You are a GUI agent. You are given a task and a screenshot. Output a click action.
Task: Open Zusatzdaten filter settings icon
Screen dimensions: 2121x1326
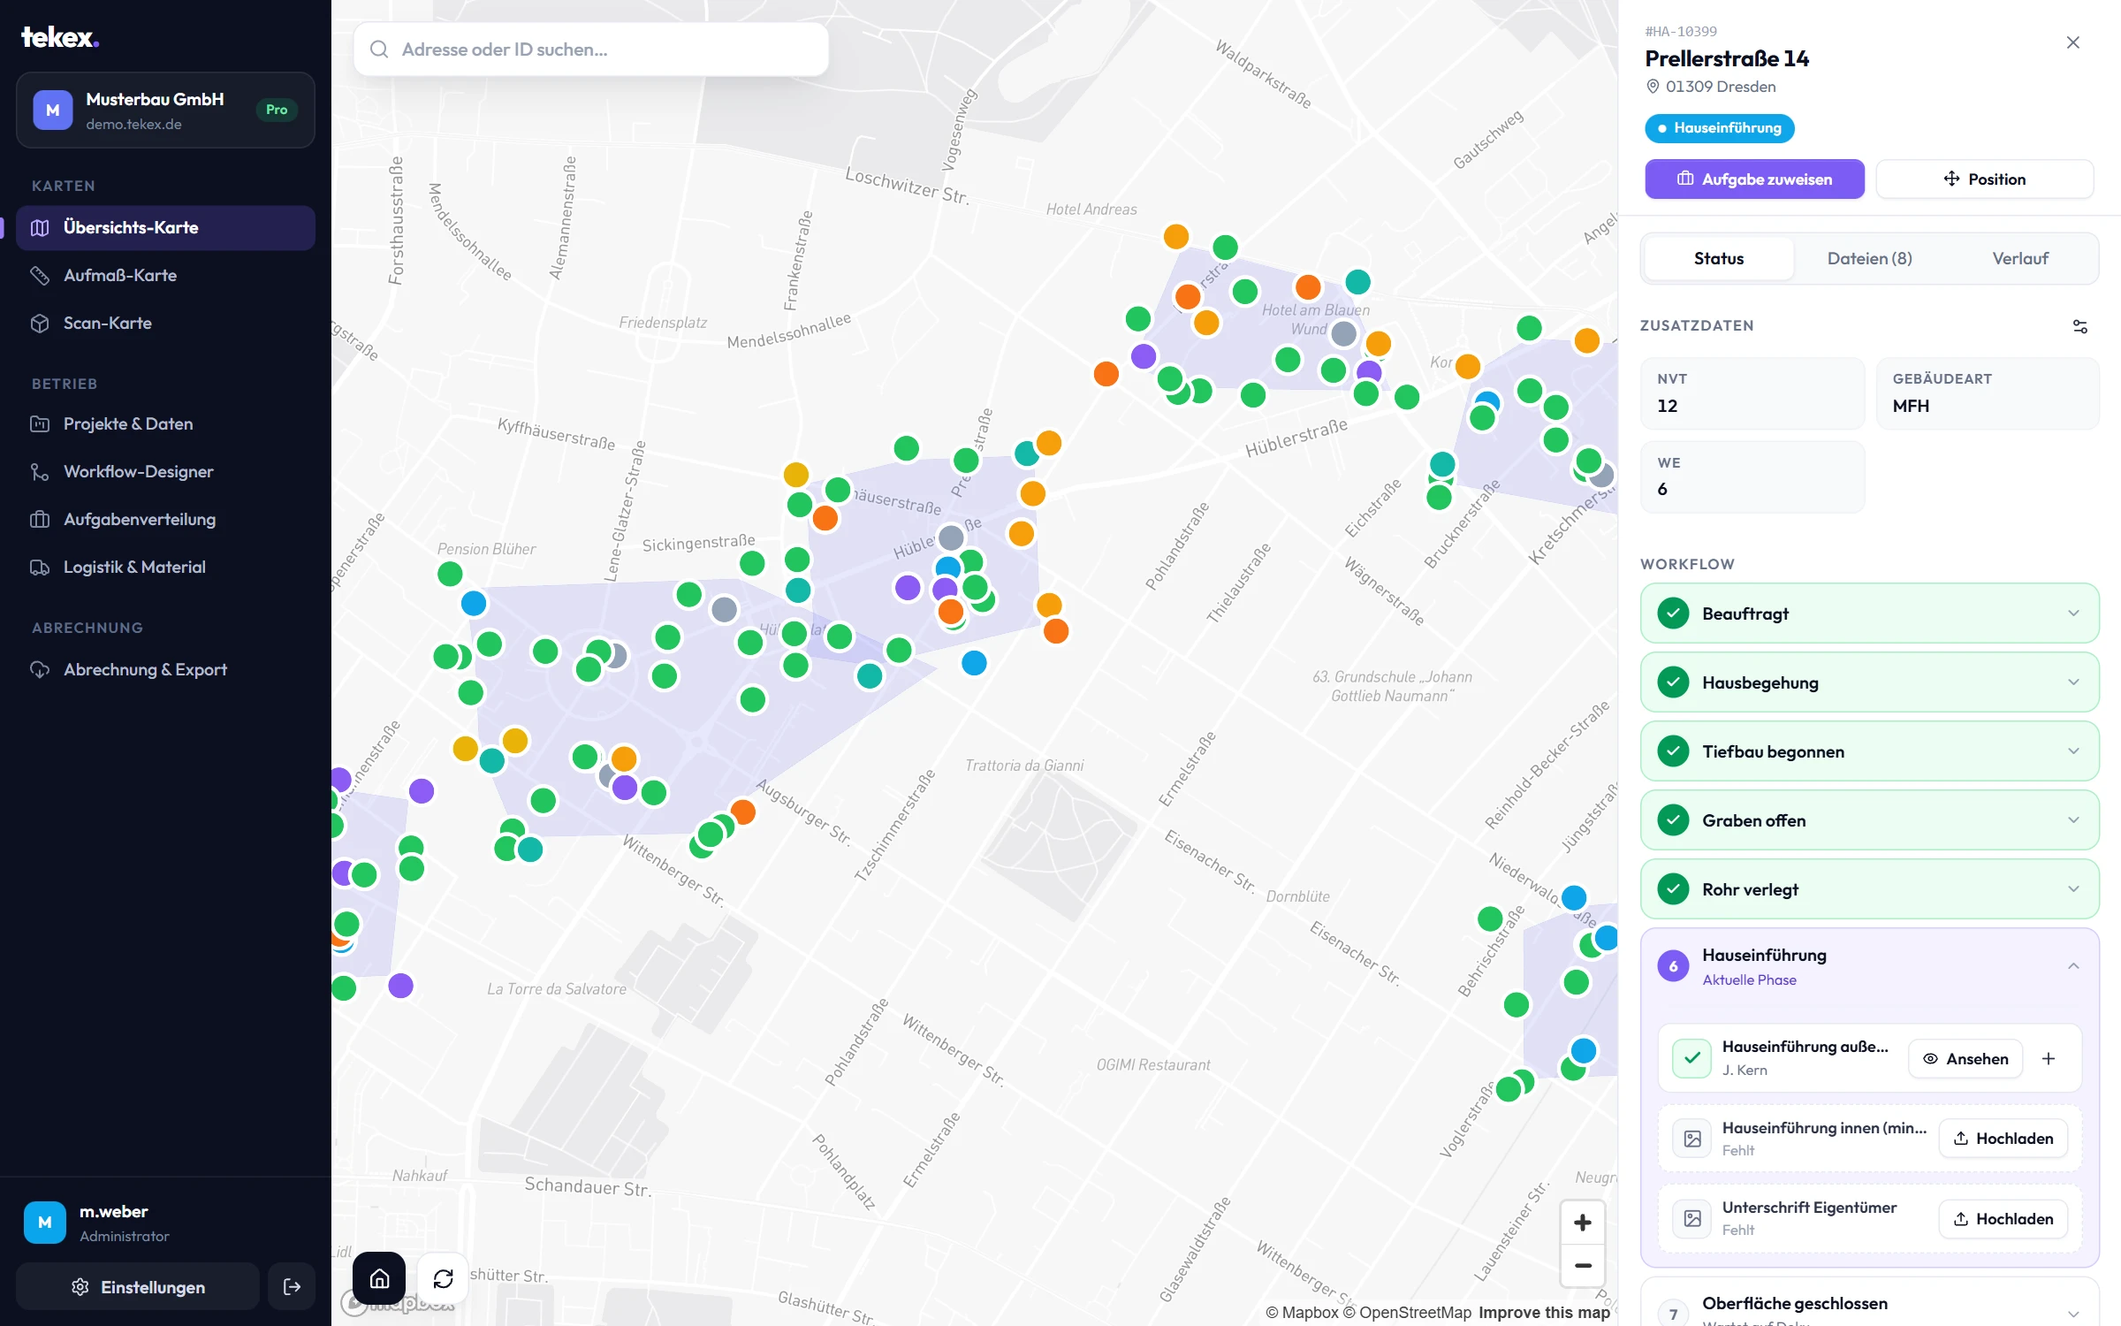click(2080, 326)
